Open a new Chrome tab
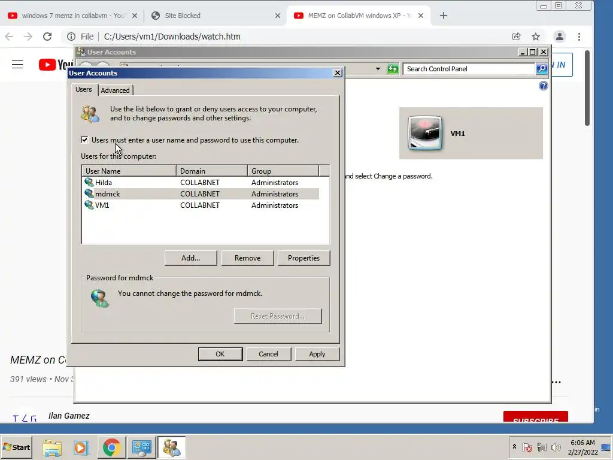613x460 pixels. tap(444, 16)
